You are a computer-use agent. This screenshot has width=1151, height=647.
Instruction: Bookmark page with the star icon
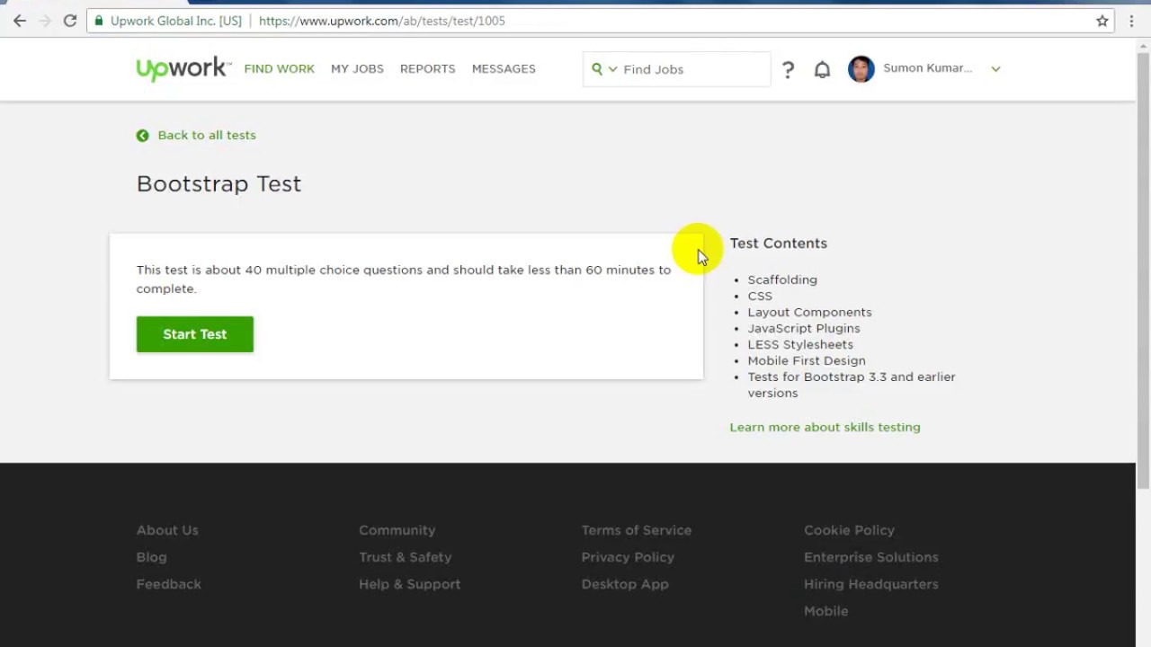point(1102,21)
